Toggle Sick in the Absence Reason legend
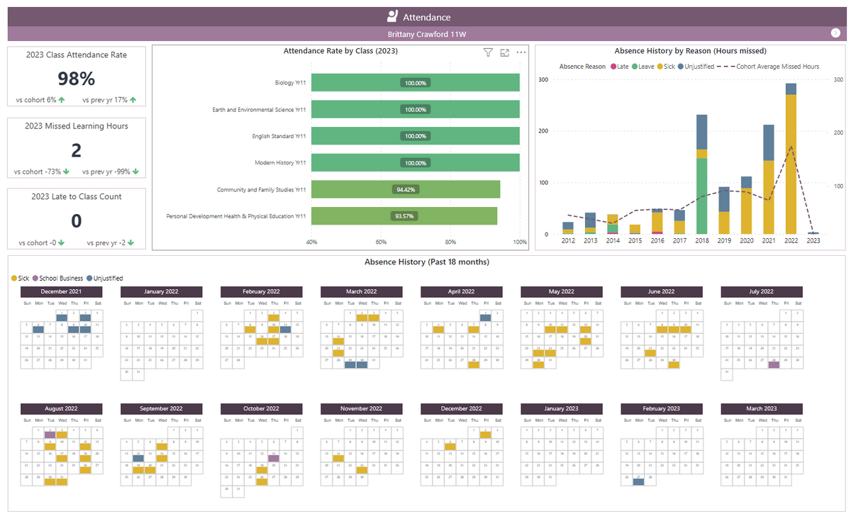 pyautogui.click(x=660, y=67)
